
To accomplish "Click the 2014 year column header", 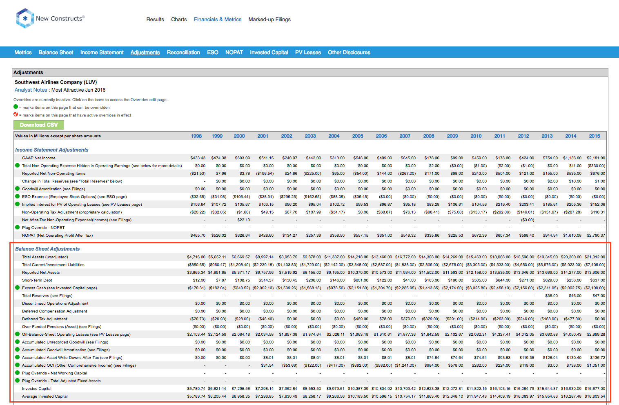I will 571,136.
